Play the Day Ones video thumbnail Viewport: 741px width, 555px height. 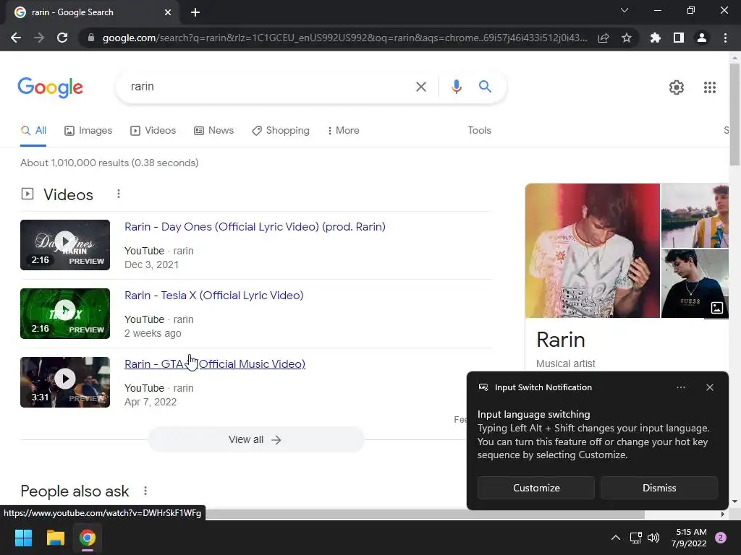pyautogui.click(x=65, y=245)
